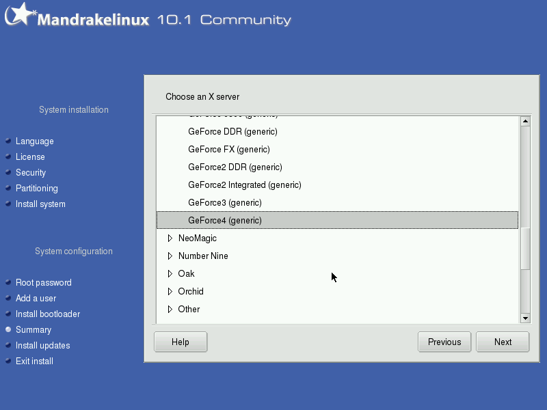The image size is (547, 410).
Task: Click the Install bootloader step bullet
Action: (8, 314)
